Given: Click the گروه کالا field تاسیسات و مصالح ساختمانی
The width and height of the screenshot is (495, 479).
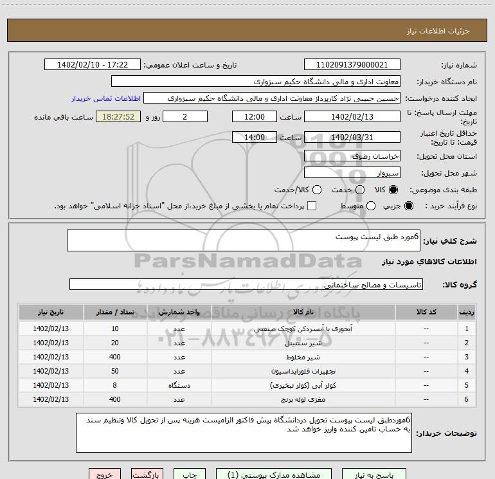Looking at the screenshot, I should 246,284.
